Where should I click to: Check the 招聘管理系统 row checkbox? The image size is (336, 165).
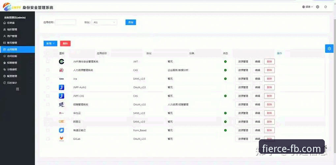coord(48,105)
